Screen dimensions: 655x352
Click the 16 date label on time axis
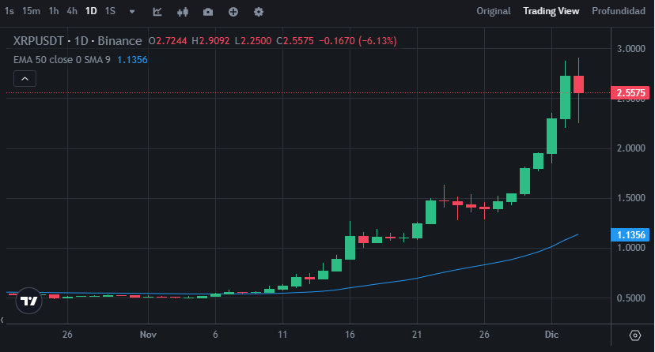click(x=350, y=335)
